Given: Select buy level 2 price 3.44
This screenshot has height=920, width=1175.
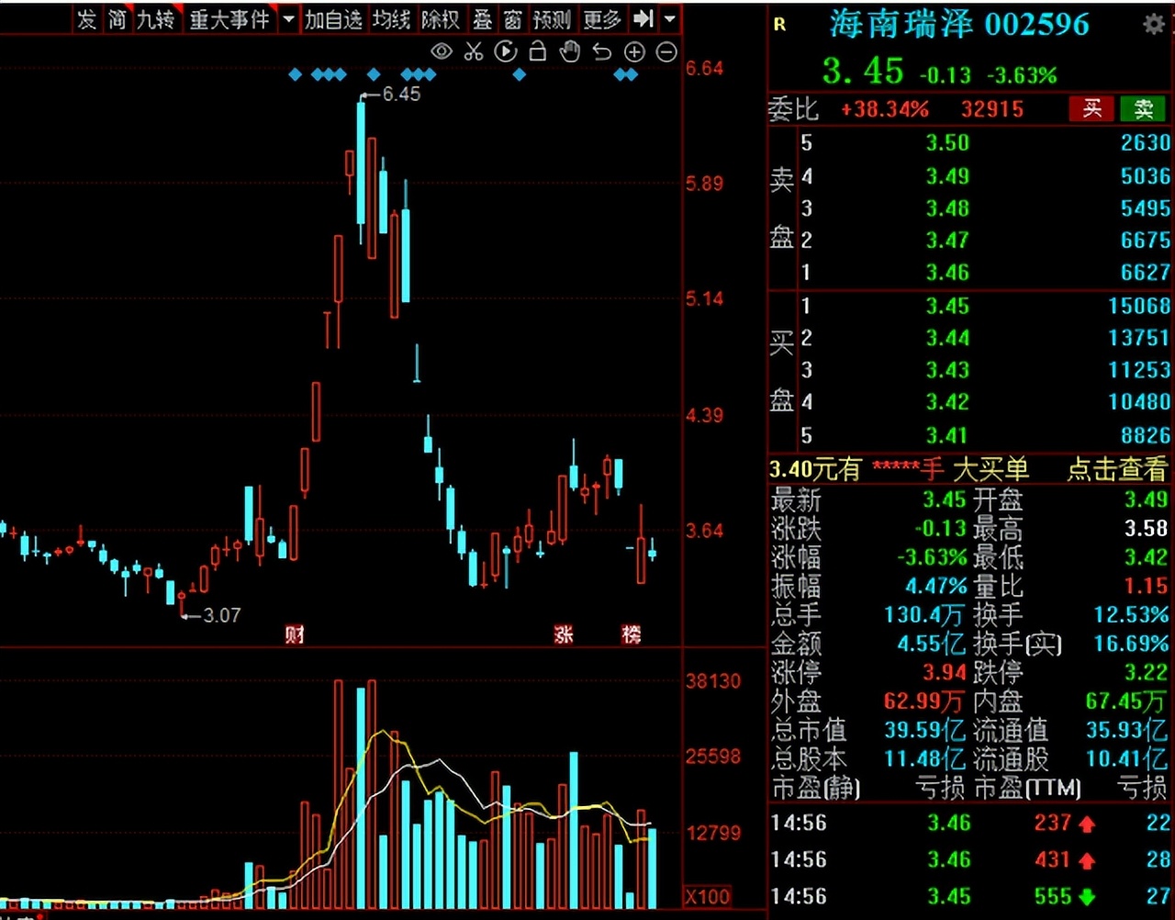Looking at the screenshot, I should tap(947, 338).
